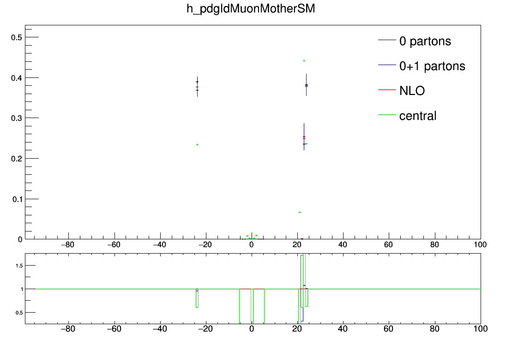
Task: Click the -60 label on upper x-axis
Action: click(114, 244)
